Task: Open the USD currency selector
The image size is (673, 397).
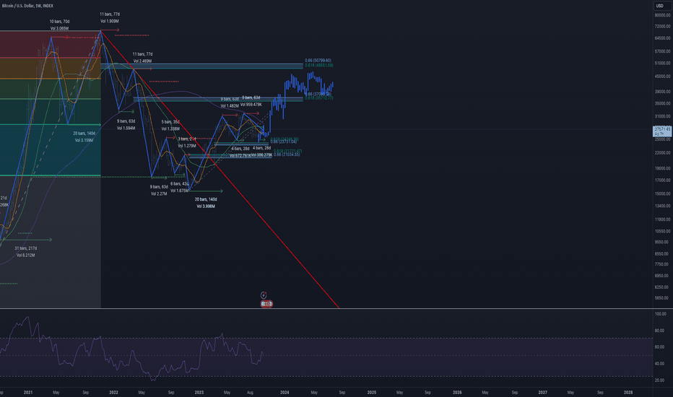Action: (x=660, y=6)
